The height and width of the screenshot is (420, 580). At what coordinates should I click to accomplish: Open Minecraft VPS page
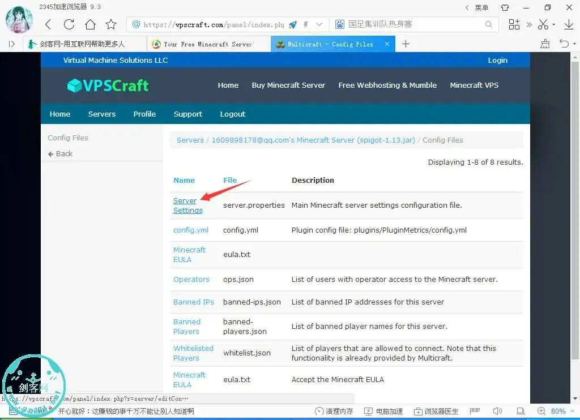pyautogui.click(x=474, y=85)
